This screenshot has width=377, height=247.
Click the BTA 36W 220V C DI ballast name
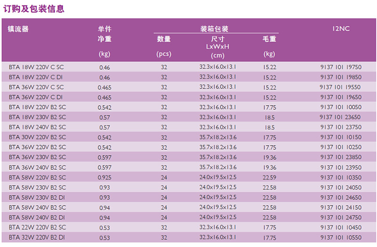pyautogui.click(x=36, y=97)
